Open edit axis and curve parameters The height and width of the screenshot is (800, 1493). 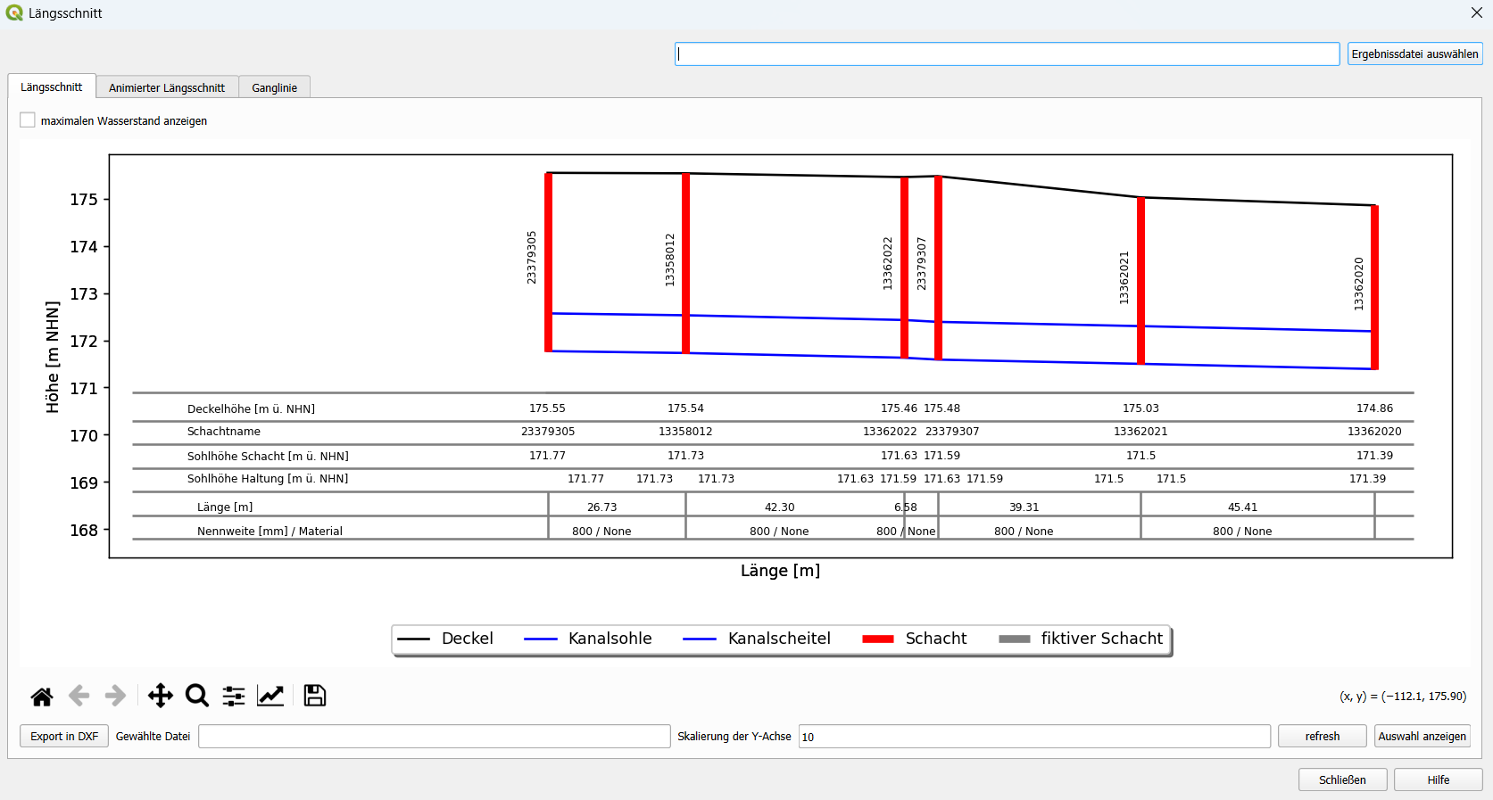pyautogui.click(x=270, y=696)
